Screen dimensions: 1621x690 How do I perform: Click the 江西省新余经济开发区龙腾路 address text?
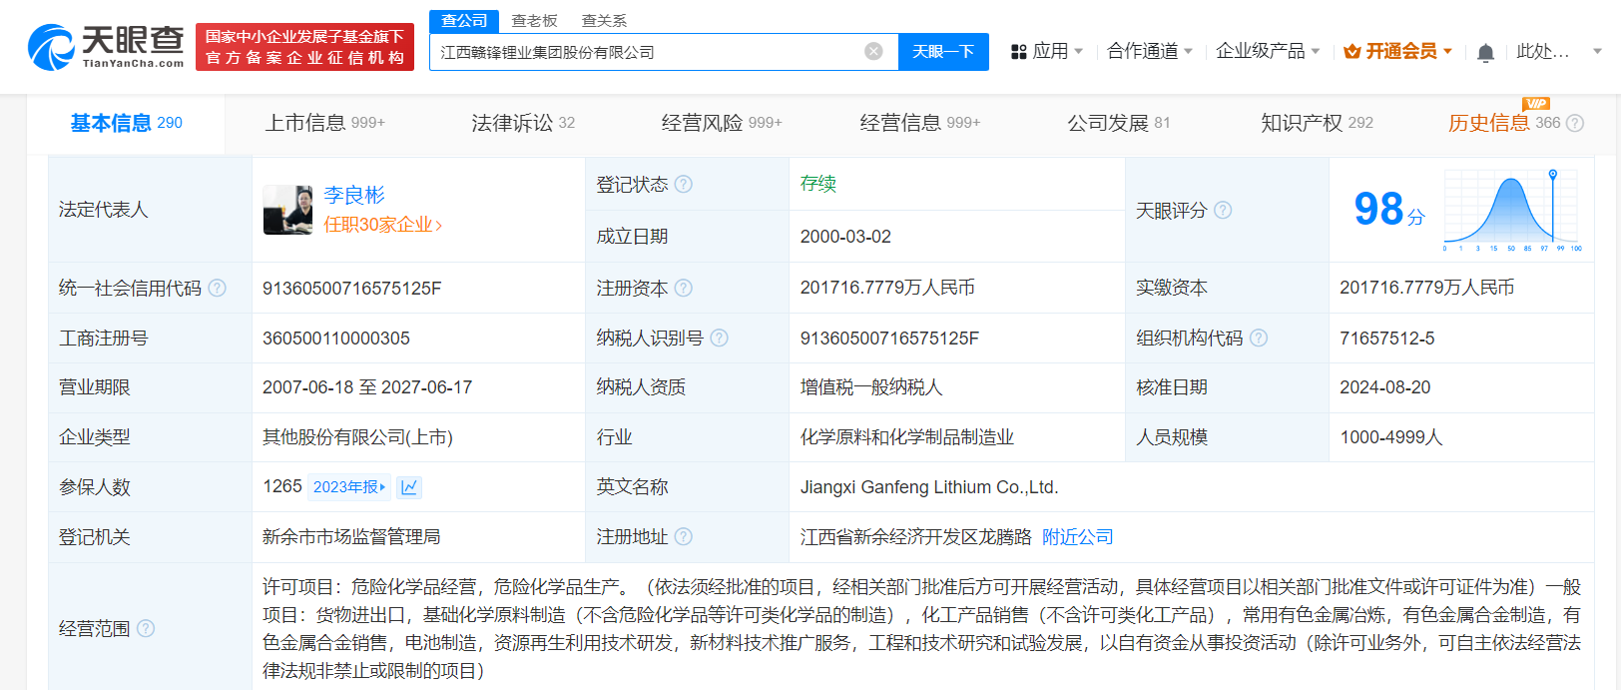(x=916, y=536)
